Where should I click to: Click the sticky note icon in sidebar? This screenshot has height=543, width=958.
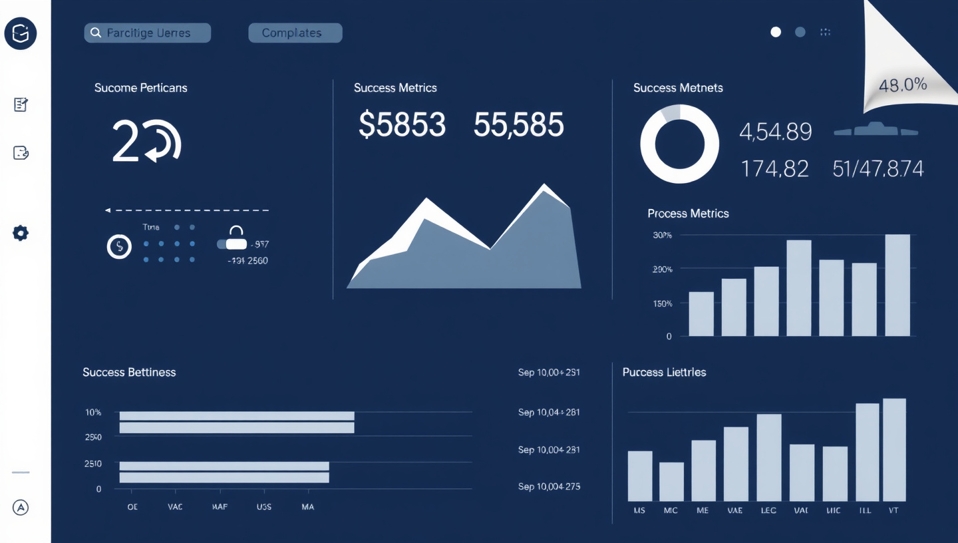tap(21, 153)
